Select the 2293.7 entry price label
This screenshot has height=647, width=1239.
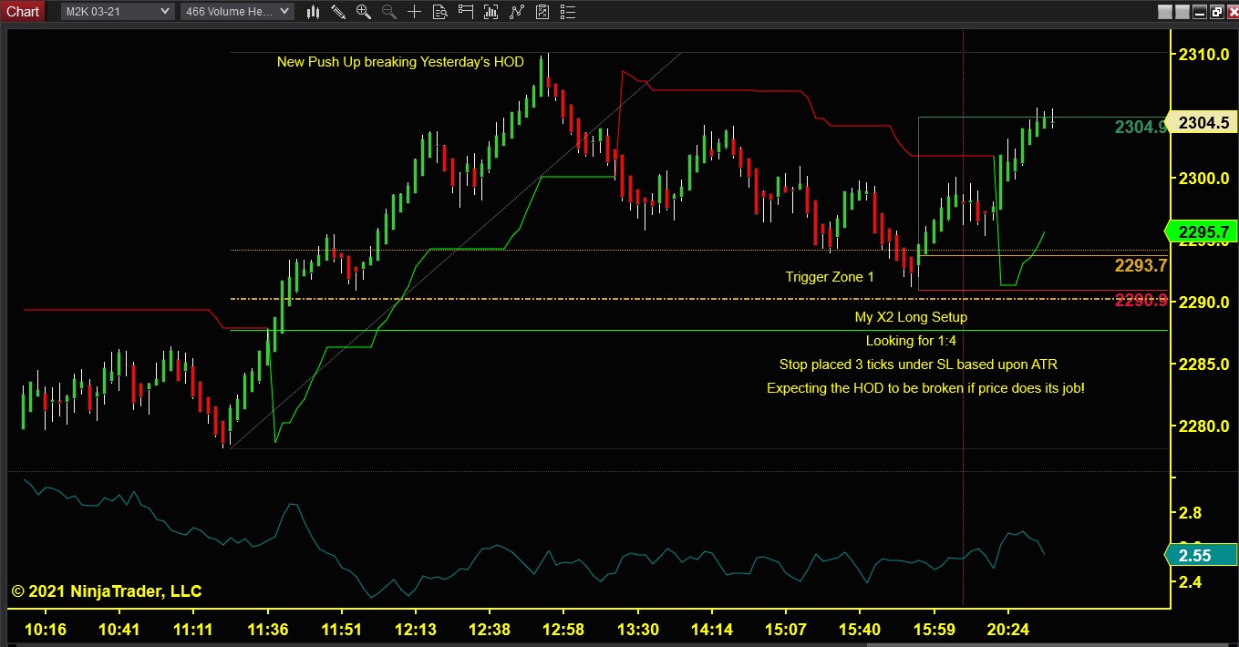click(x=1141, y=266)
